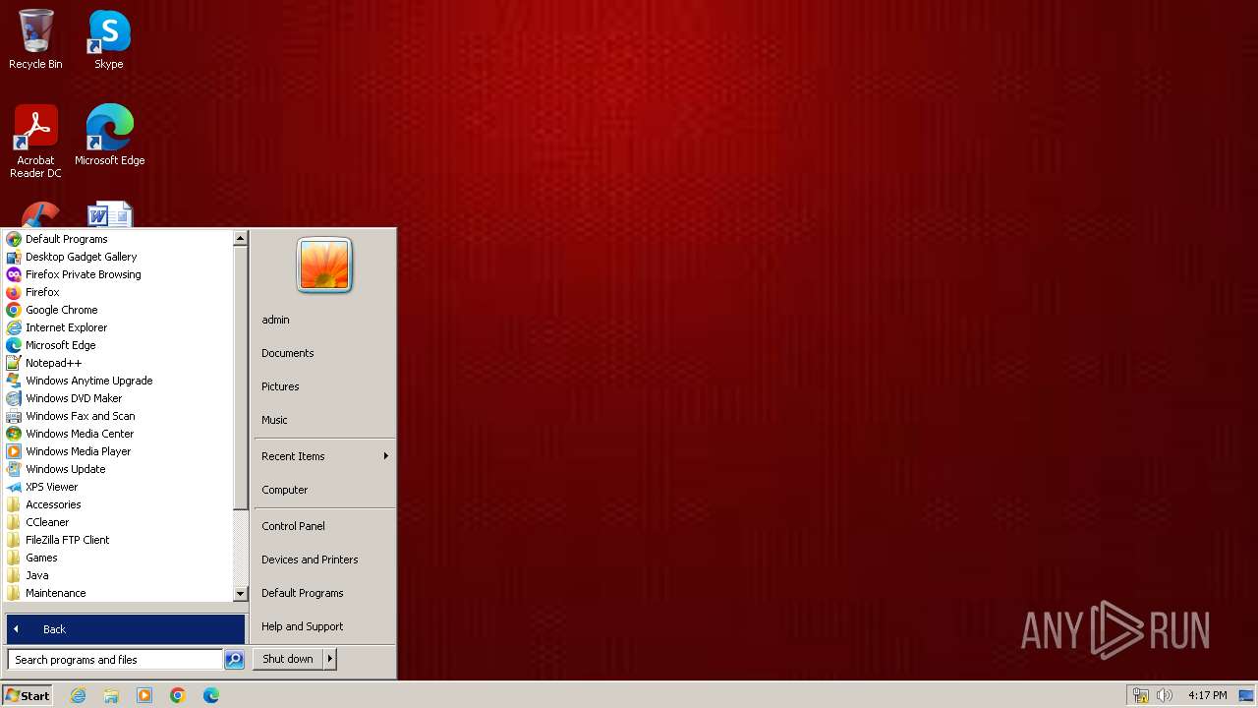Screen dimensions: 1258x708
Task: Open the Shut down options arrow
Action: [330, 659]
